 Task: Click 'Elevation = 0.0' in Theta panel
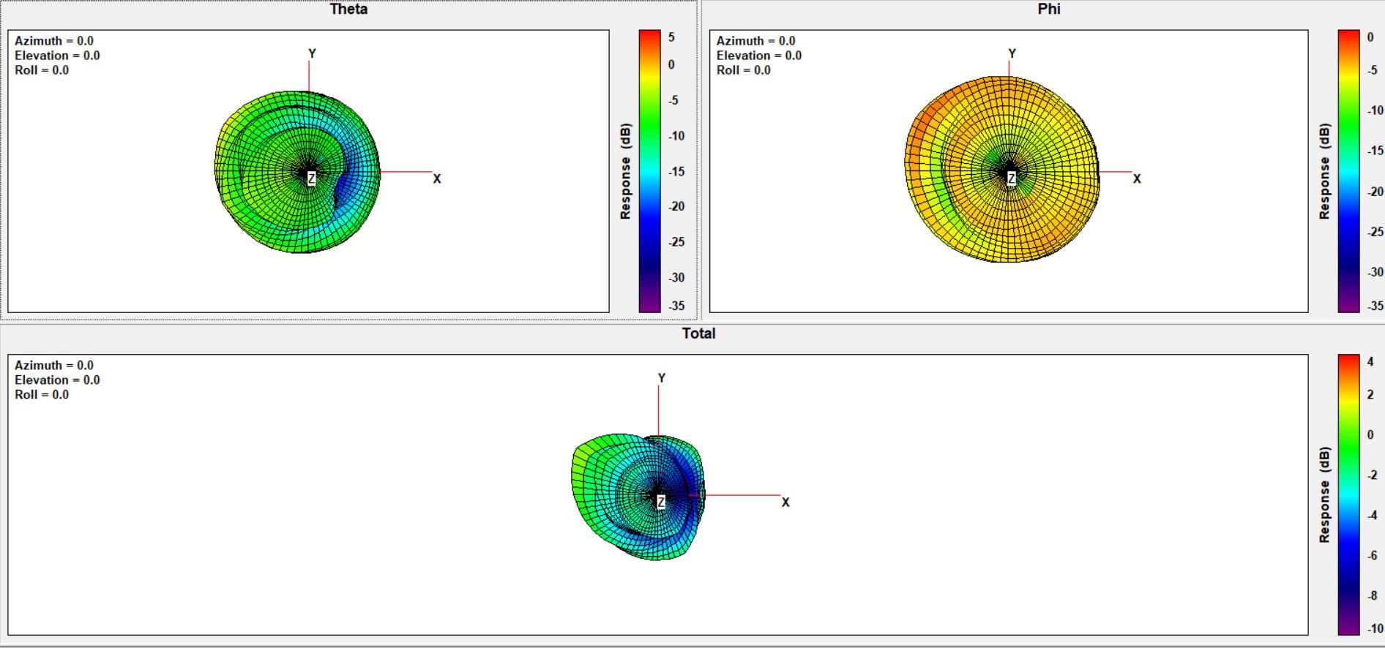[57, 56]
